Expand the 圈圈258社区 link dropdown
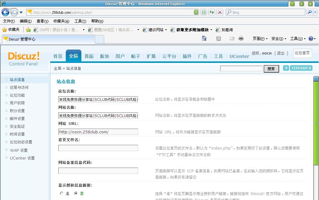Image resolution: width=319 pixels, height=200 pixels. tap(138, 30)
